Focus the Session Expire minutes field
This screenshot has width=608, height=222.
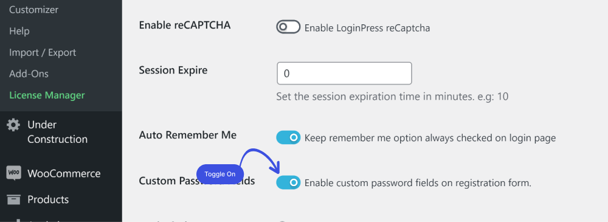click(344, 74)
